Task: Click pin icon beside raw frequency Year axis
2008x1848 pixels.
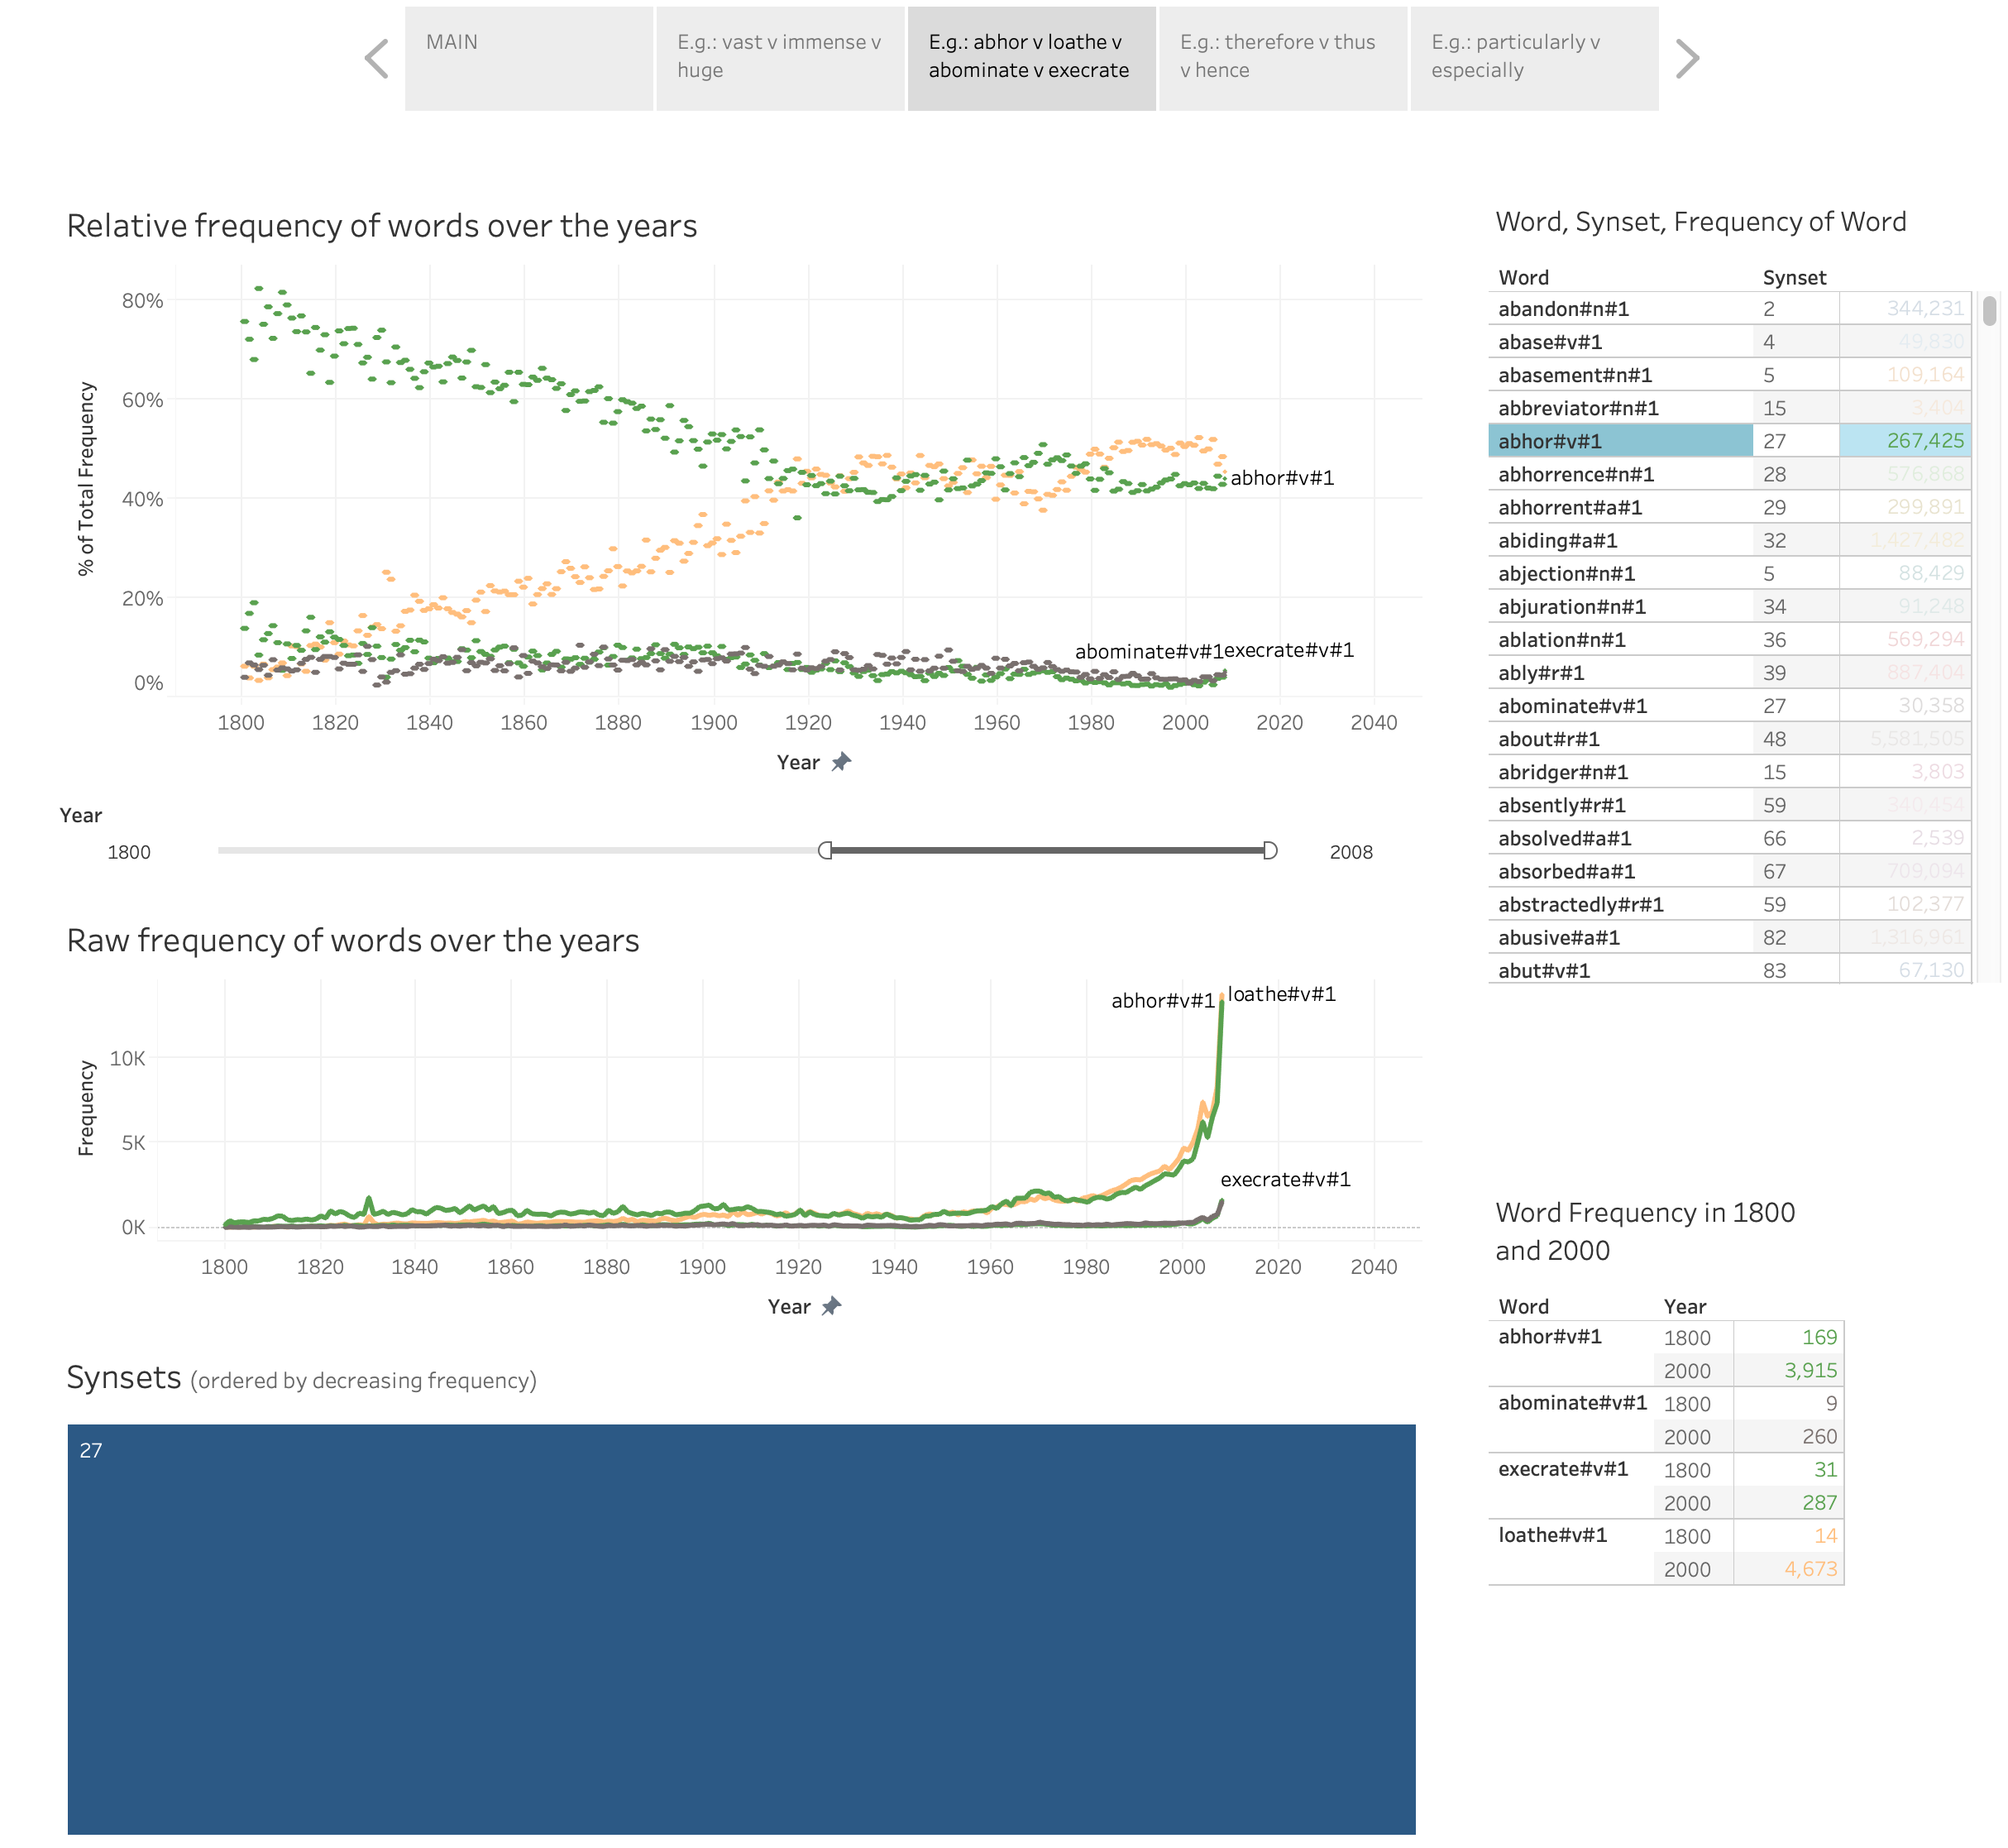Action: [832, 1306]
